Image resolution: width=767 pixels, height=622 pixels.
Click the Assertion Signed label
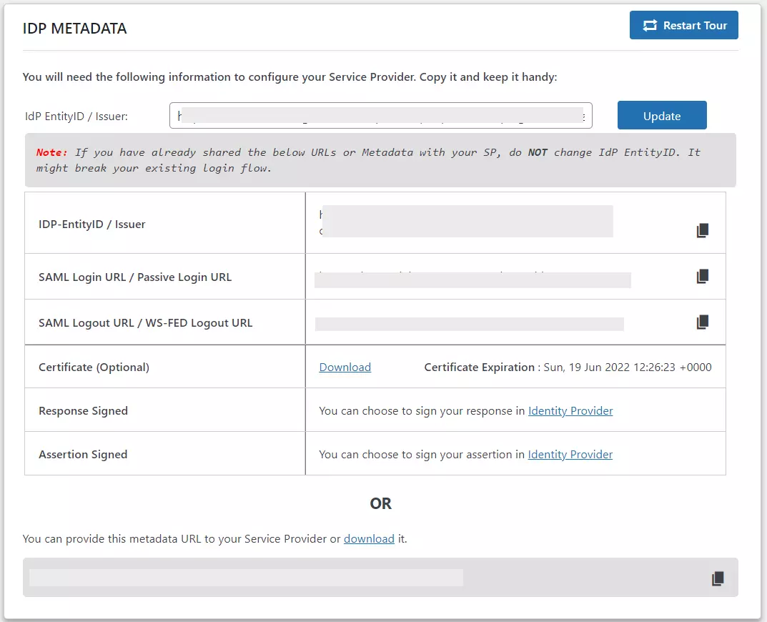point(83,454)
